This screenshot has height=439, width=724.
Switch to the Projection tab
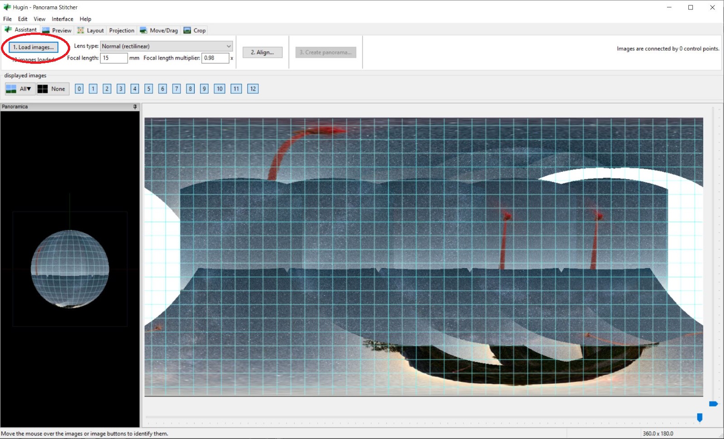(122, 30)
